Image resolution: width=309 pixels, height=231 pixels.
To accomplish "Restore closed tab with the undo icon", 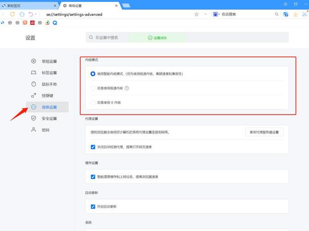I will [x=31, y=14].
